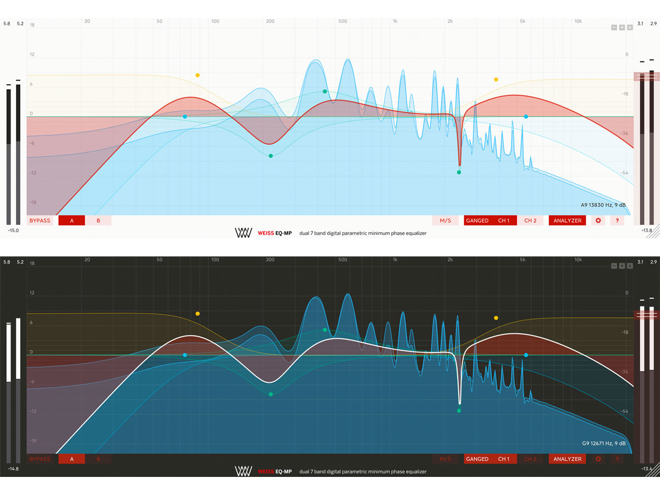Click the hatched resize corner of light-theme EQ
660x495 pixels.
[x=652, y=231]
